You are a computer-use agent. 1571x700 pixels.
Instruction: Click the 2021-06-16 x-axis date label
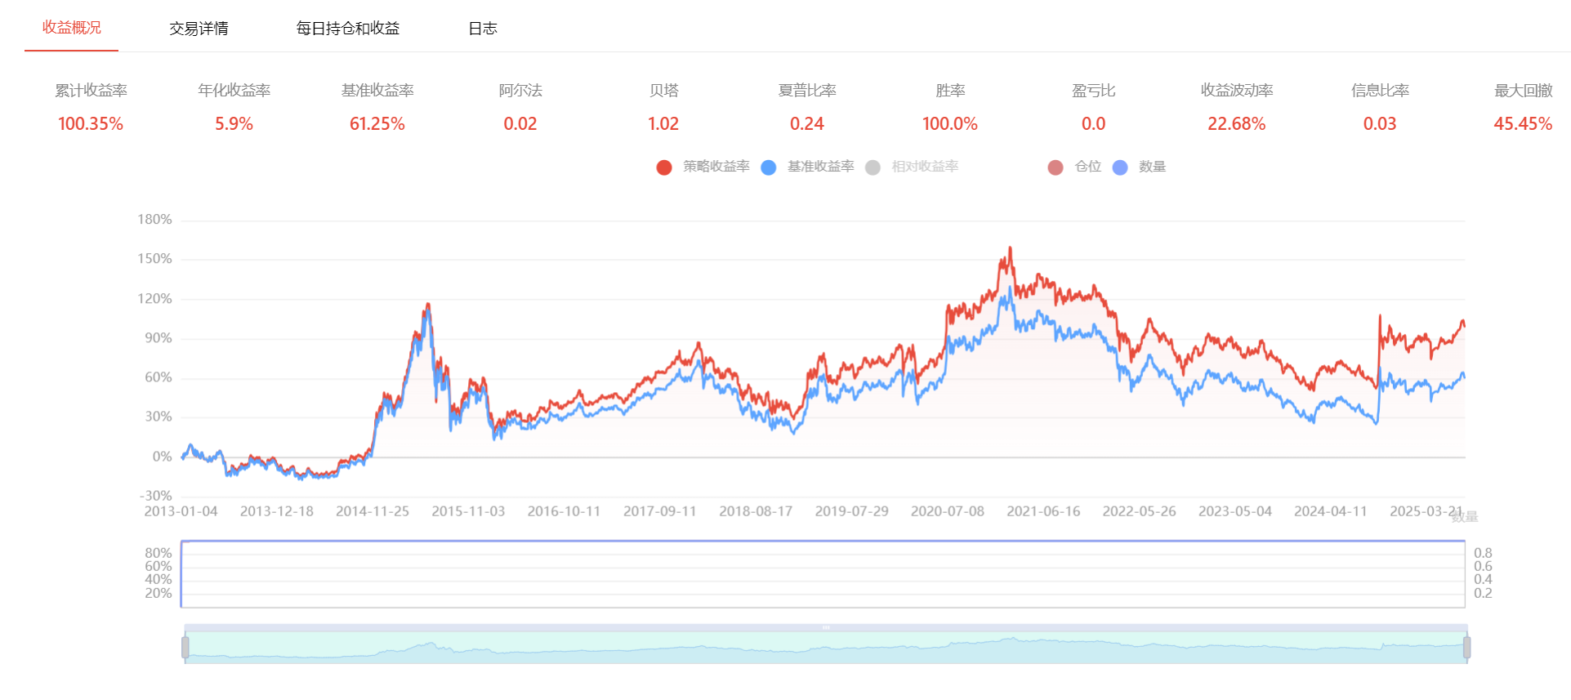1042,511
